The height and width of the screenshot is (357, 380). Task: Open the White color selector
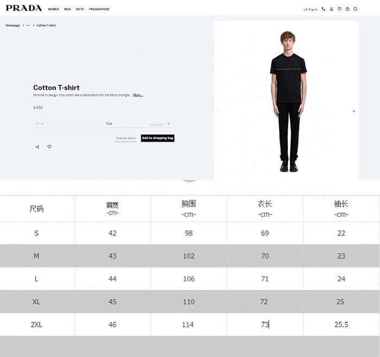click(67, 124)
